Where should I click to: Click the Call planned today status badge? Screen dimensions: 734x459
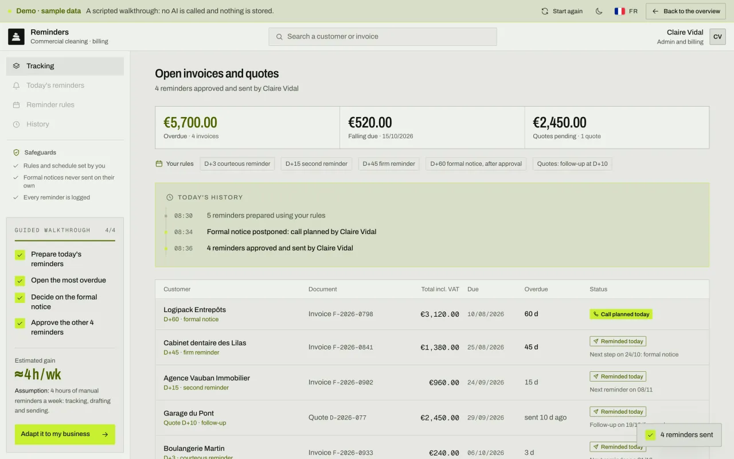click(621, 314)
